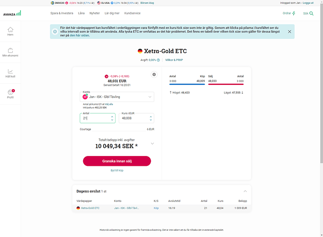This screenshot has width=323, height=237.
Task: Click the order settings gear icon
Action: 154,74
